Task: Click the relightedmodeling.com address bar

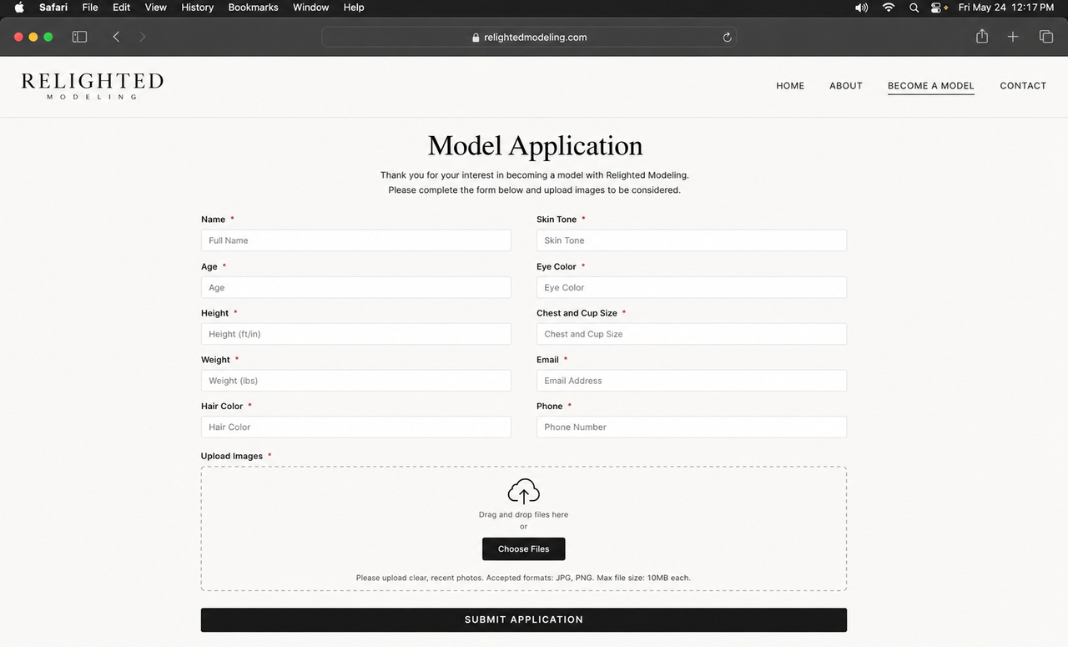Action: (x=529, y=37)
